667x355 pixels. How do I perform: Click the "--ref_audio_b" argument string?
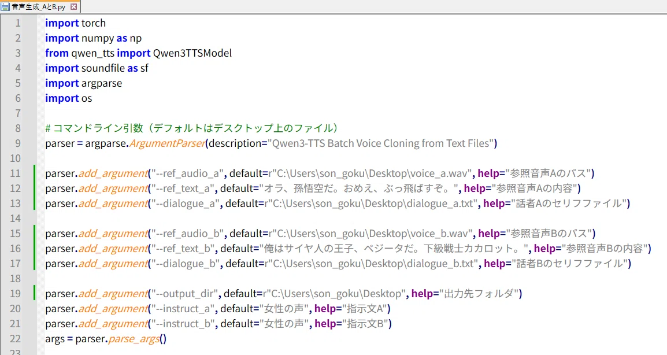tap(188, 234)
